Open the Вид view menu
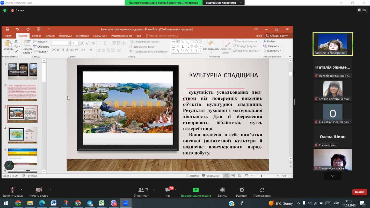This screenshot has height=208, width=370. 362,10
